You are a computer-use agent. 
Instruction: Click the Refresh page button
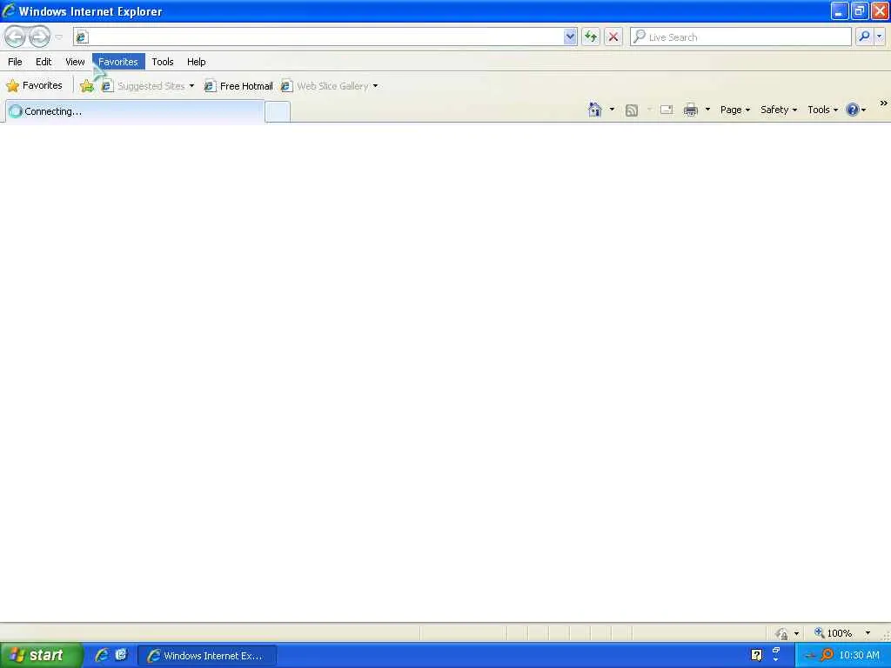[591, 37]
